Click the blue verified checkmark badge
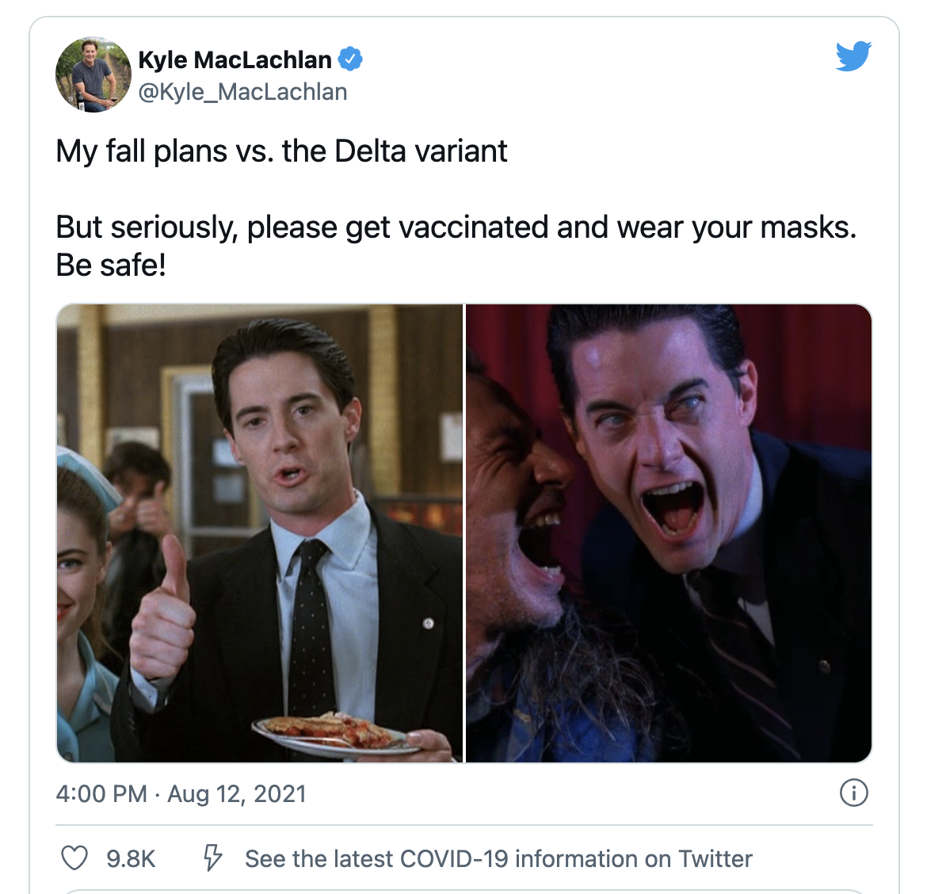 pyautogui.click(x=351, y=59)
